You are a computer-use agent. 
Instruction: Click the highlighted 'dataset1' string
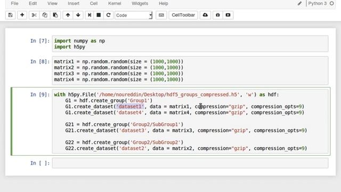point(130,107)
